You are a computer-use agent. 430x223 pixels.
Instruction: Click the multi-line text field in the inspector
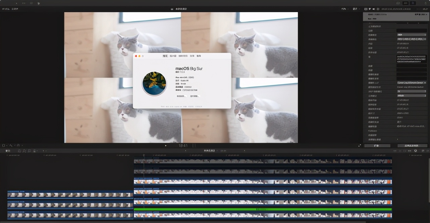pos(412,59)
